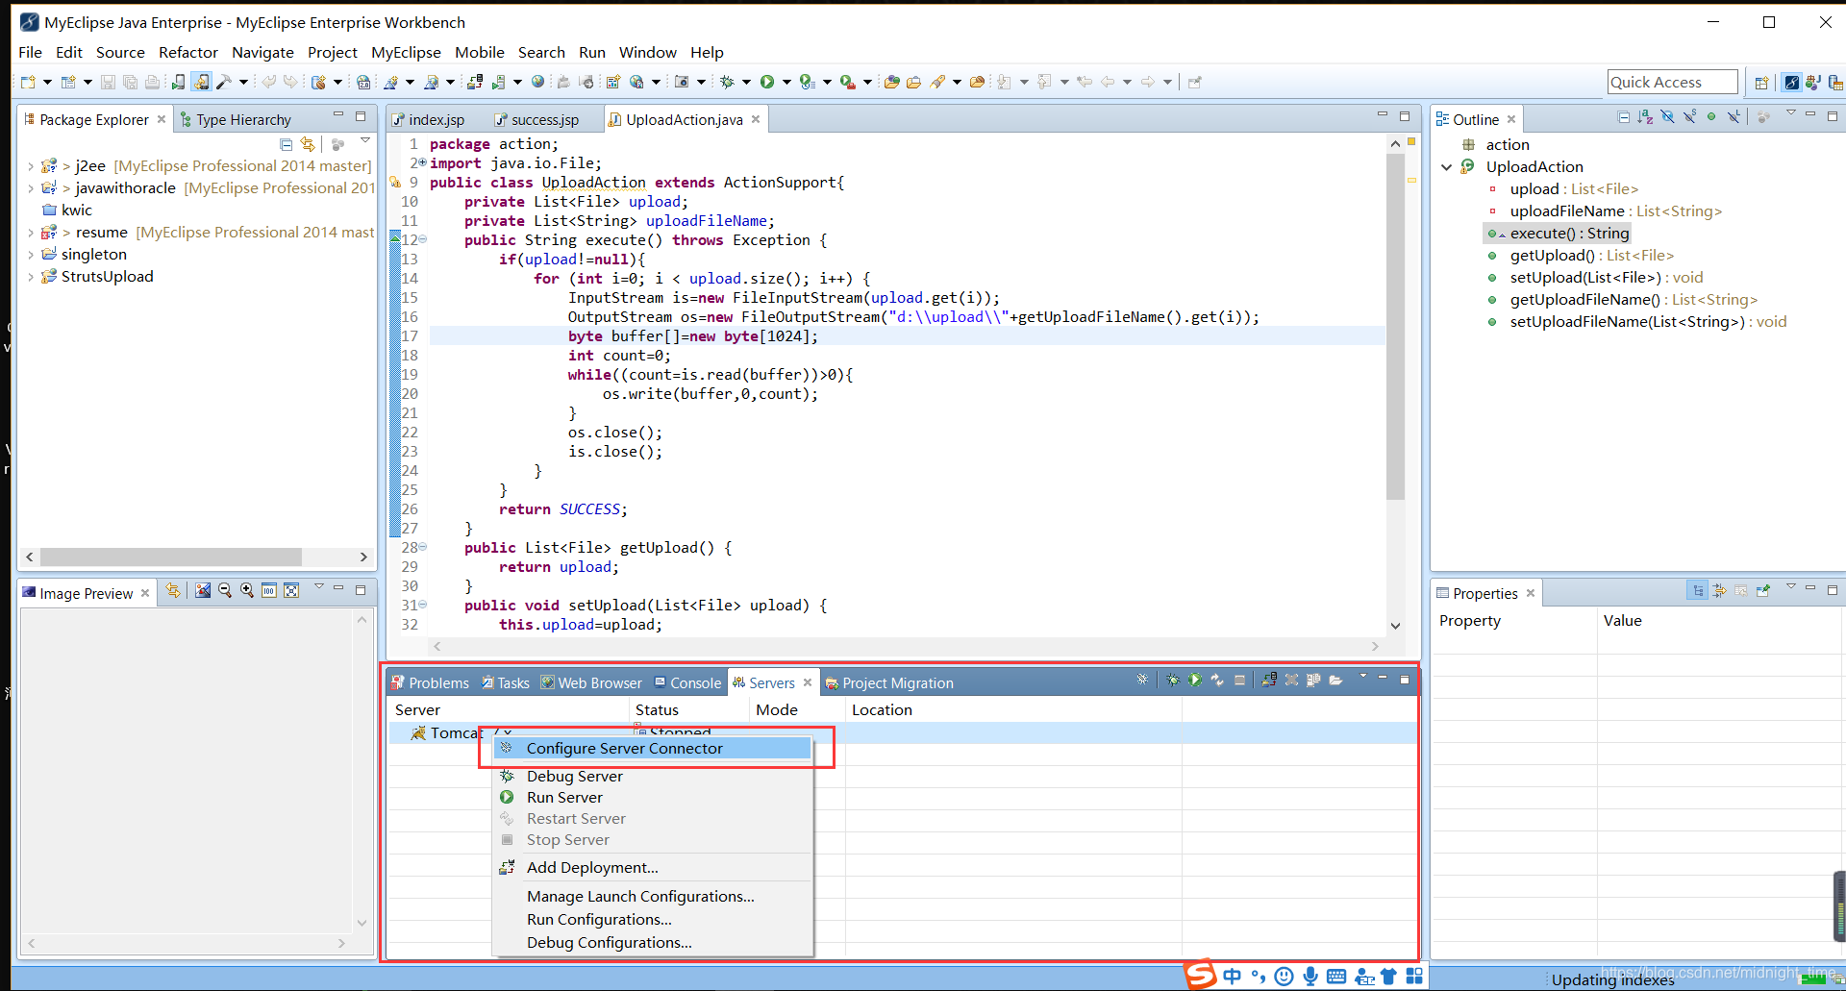Switch to Type Hierarchy tab

pos(235,120)
